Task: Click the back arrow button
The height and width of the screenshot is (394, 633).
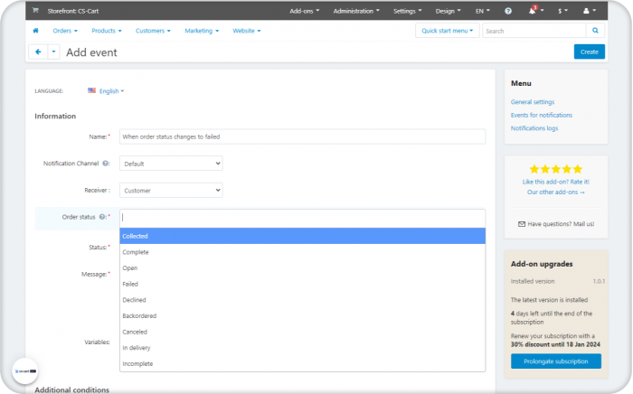Action: click(x=38, y=52)
